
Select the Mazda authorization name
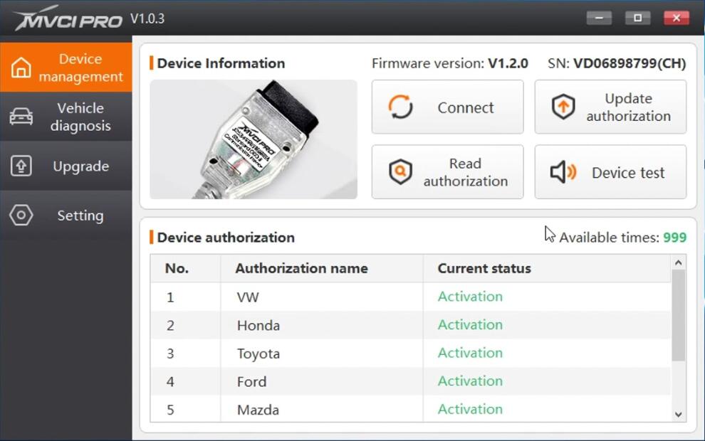point(258,410)
